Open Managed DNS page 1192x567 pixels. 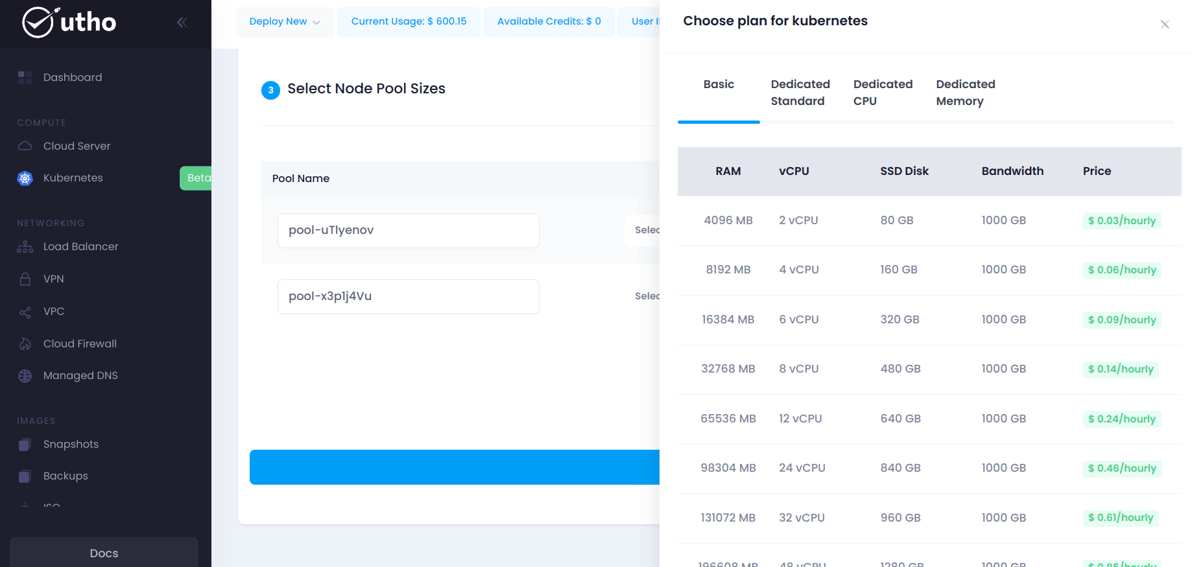(80, 376)
